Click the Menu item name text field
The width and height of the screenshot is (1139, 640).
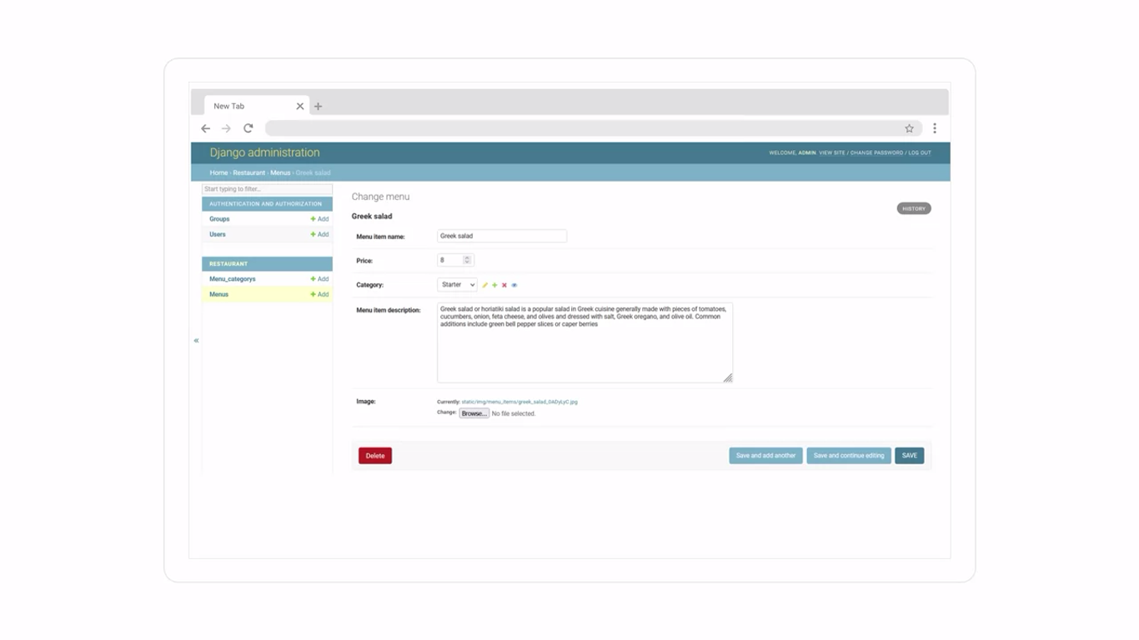[x=502, y=237]
